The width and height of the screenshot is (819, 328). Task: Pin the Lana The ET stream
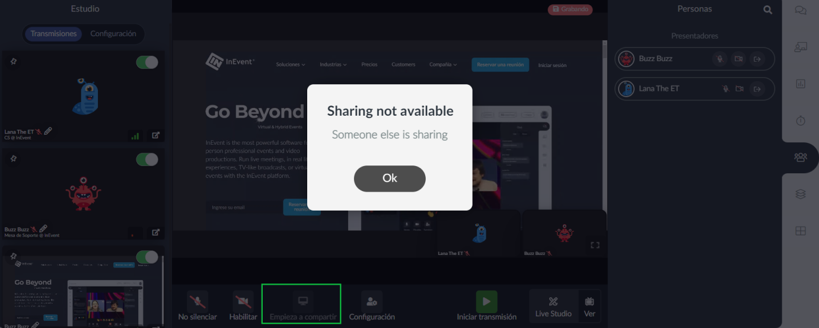point(14,62)
